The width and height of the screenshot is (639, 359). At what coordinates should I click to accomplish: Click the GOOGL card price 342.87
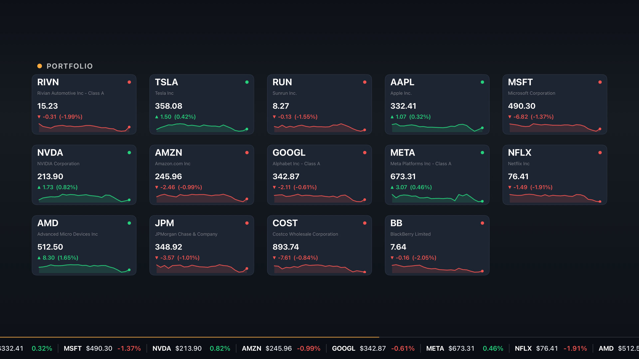[x=286, y=177]
